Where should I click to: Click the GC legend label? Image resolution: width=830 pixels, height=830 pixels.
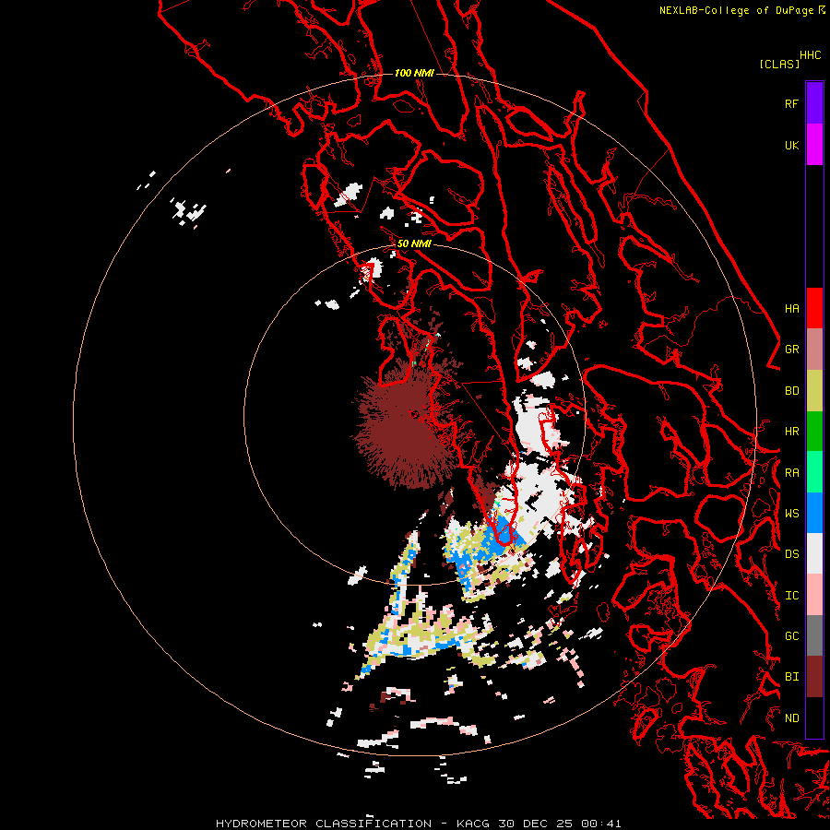[792, 635]
